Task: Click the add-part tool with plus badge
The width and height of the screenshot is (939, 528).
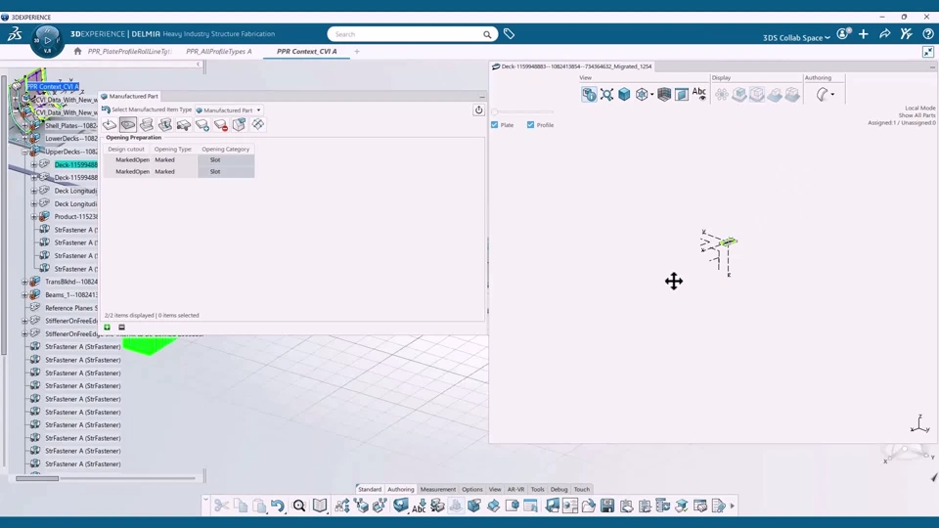Action: (202, 124)
